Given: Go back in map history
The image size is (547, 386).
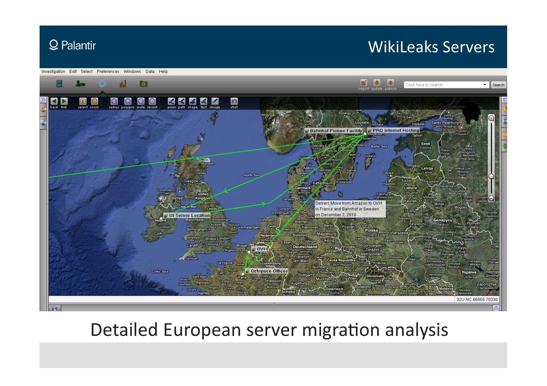Looking at the screenshot, I should [54, 101].
